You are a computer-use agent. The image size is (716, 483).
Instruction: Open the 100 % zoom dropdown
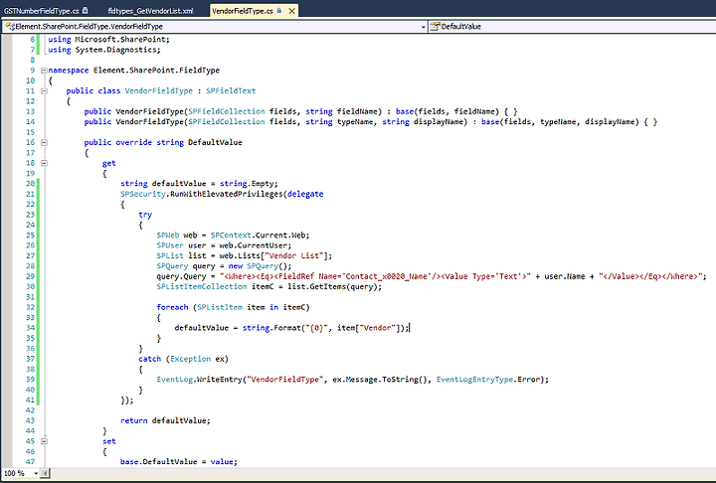pyautogui.click(x=36, y=473)
